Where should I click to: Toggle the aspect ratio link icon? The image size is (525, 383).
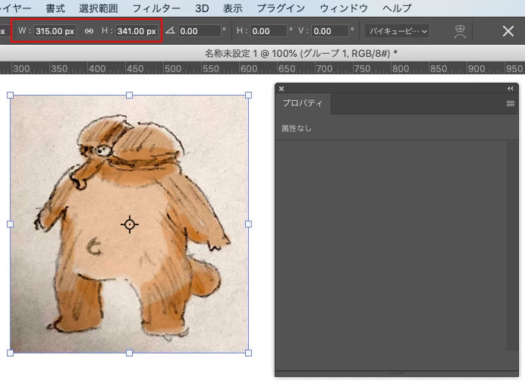tap(89, 31)
